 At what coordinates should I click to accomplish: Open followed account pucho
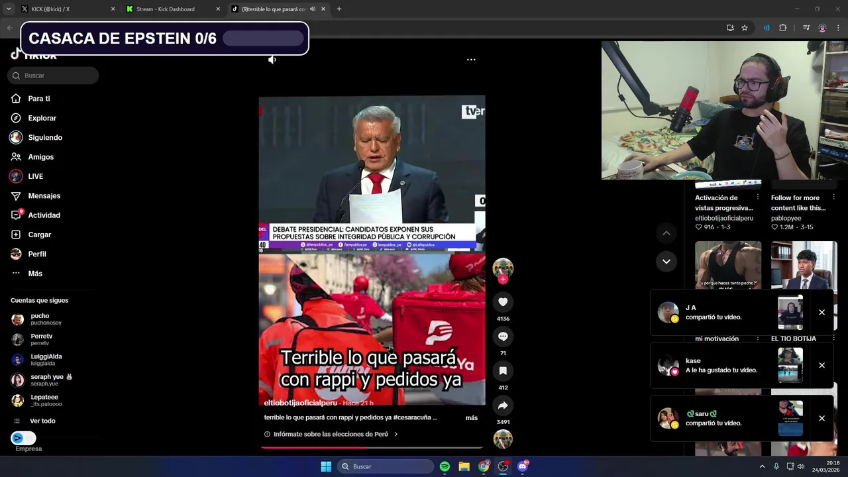40,319
